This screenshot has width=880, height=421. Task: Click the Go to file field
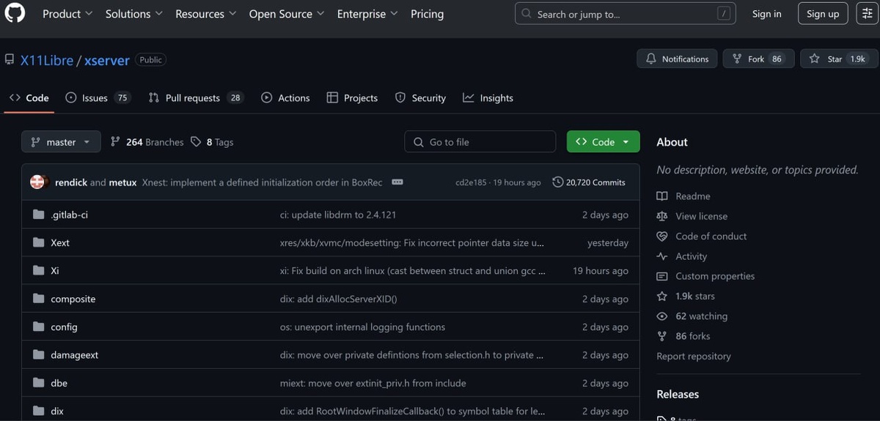pos(480,142)
